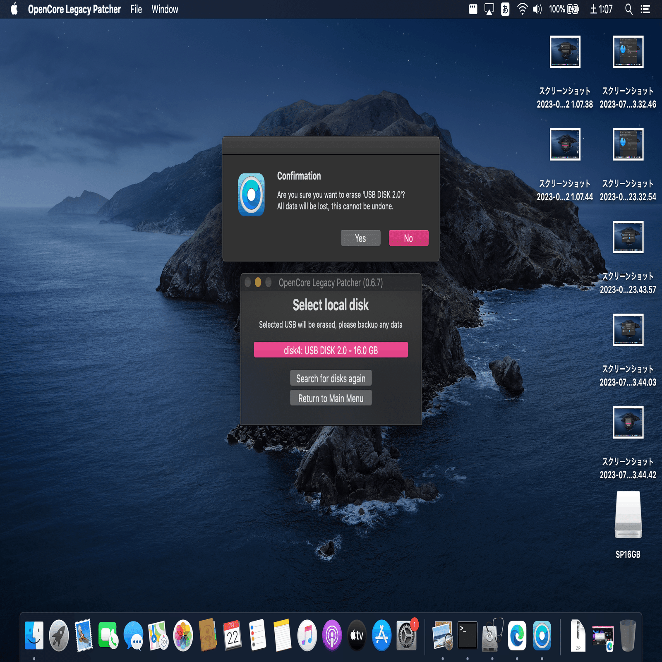The height and width of the screenshot is (662, 662).
Task: Click the "Confirmation" heading text
Action: [299, 176]
